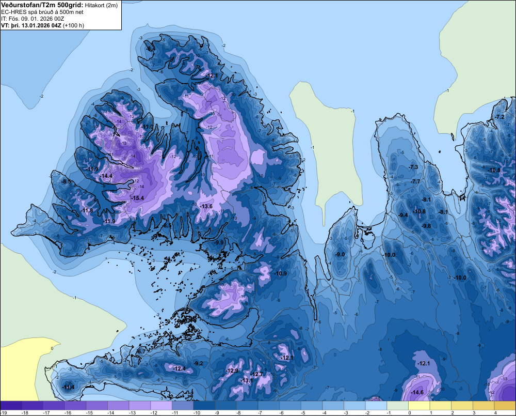Select the legend swatch for -13 to -12
516x416 pixels.
point(140,406)
